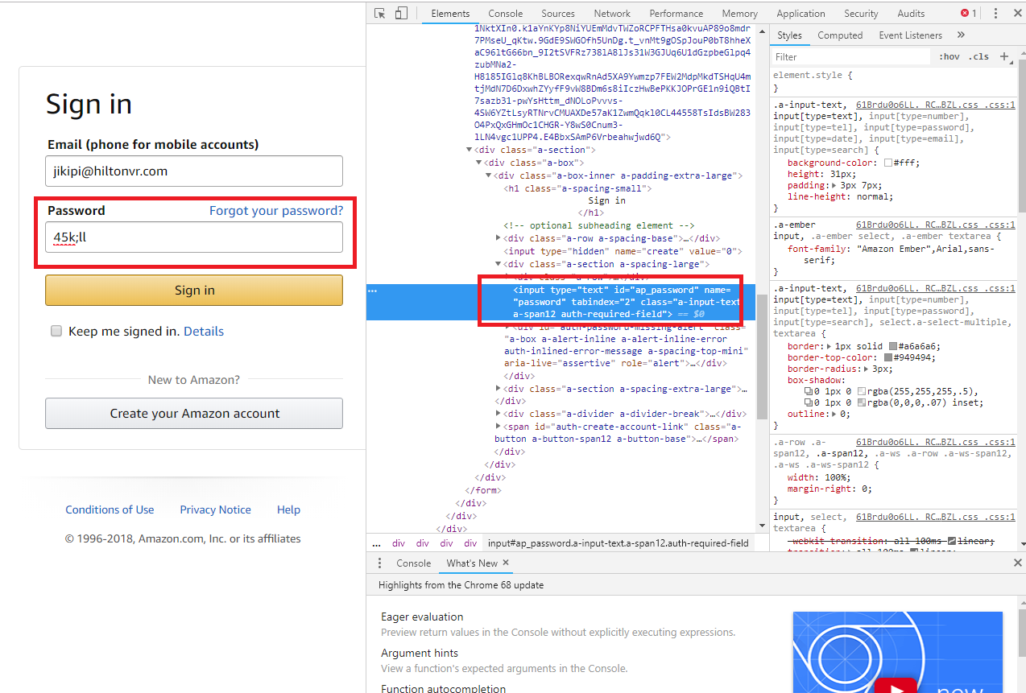
Task: Open the console drawer three-dot menu
Action: (379, 563)
